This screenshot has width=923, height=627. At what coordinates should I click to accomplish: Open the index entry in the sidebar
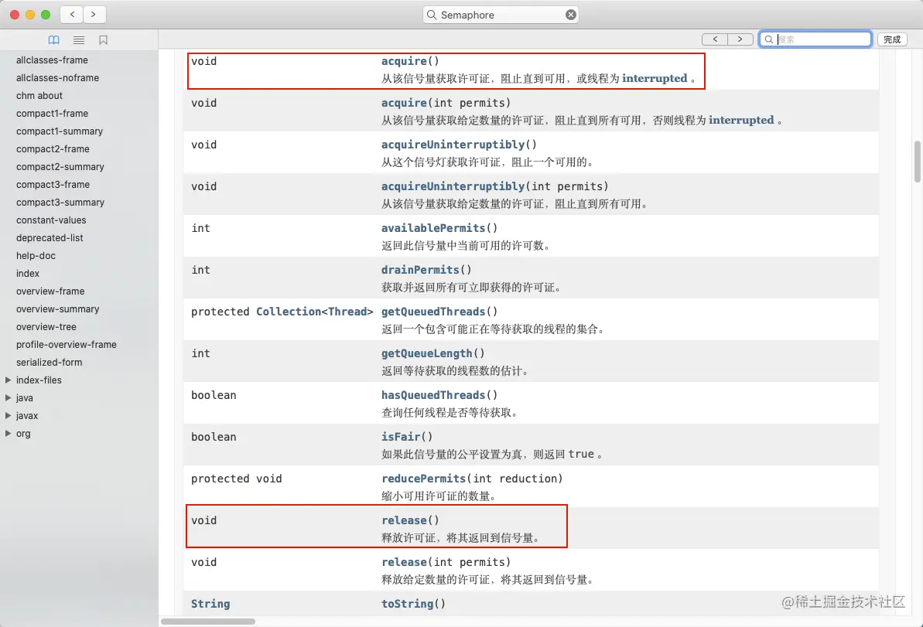pyautogui.click(x=28, y=273)
